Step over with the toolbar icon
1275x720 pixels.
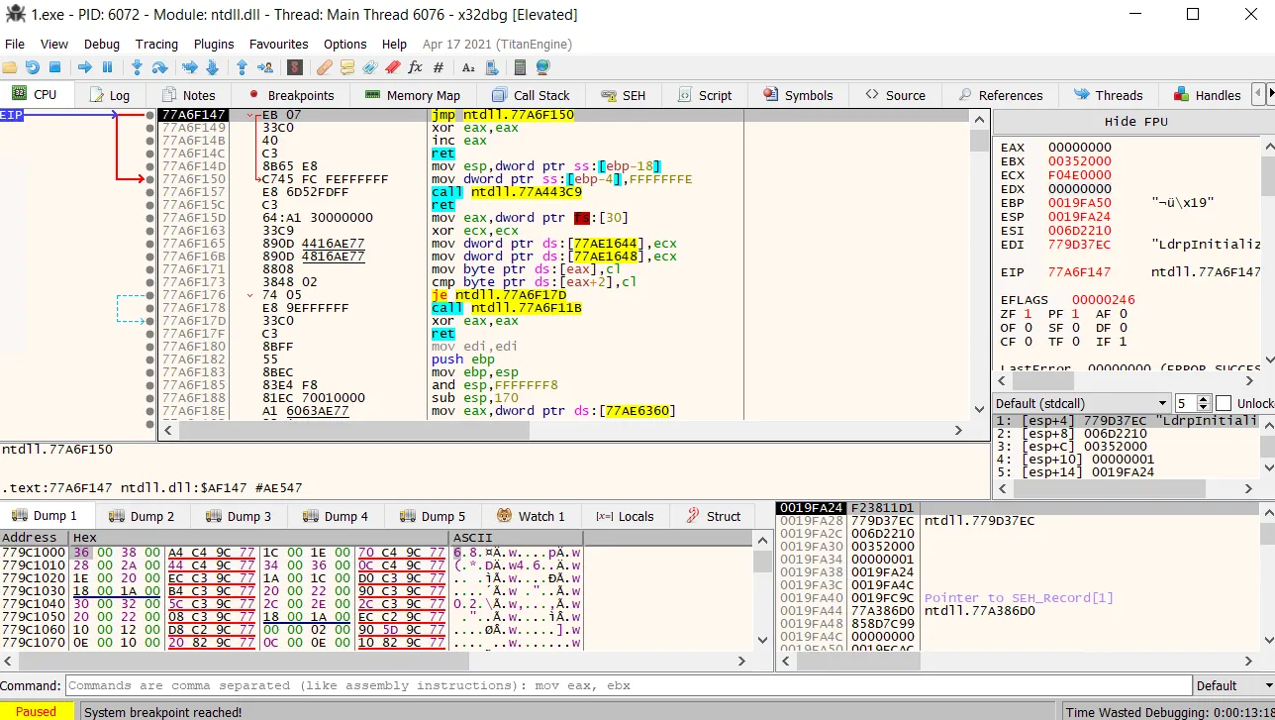[160, 67]
